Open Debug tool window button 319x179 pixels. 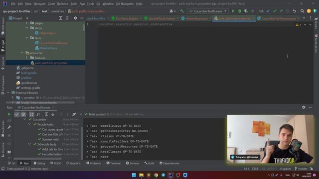coord(39,164)
